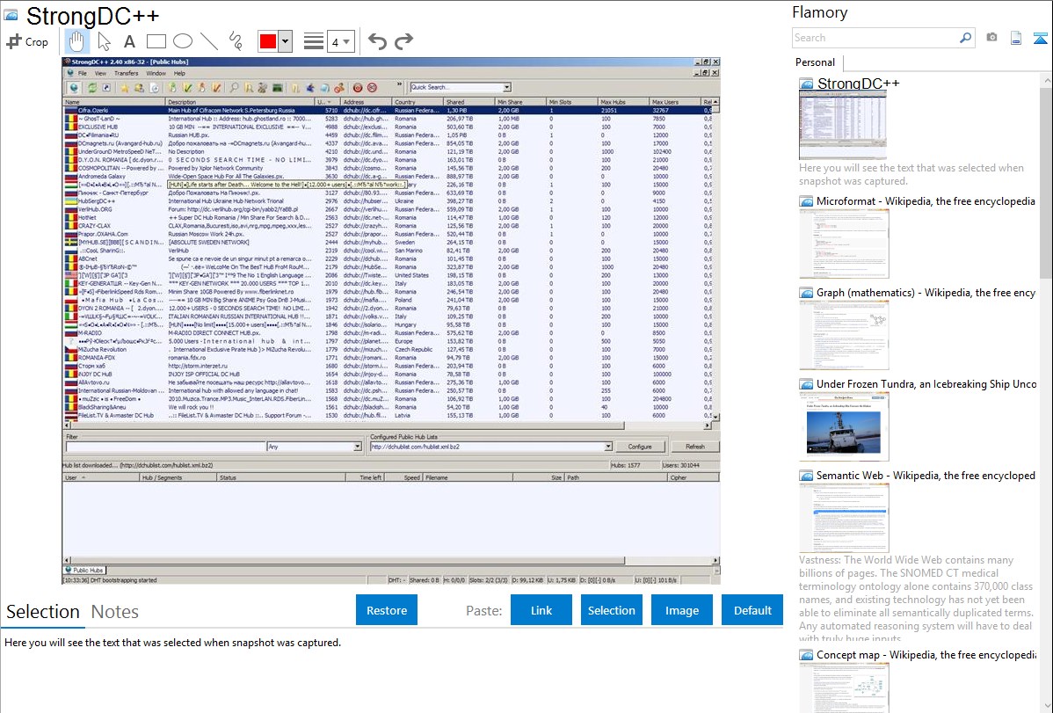The width and height of the screenshot is (1053, 713).
Task: Open the Microformat Wikipedia snapshot thumbnail
Action: tap(844, 244)
